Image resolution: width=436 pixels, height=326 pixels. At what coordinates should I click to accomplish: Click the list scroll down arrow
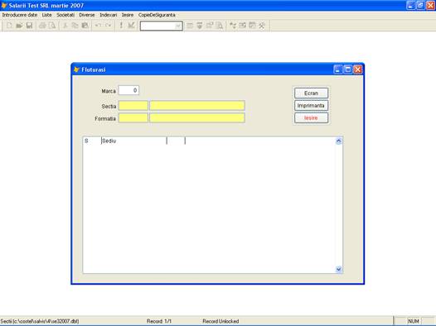(x=339, y=269)
